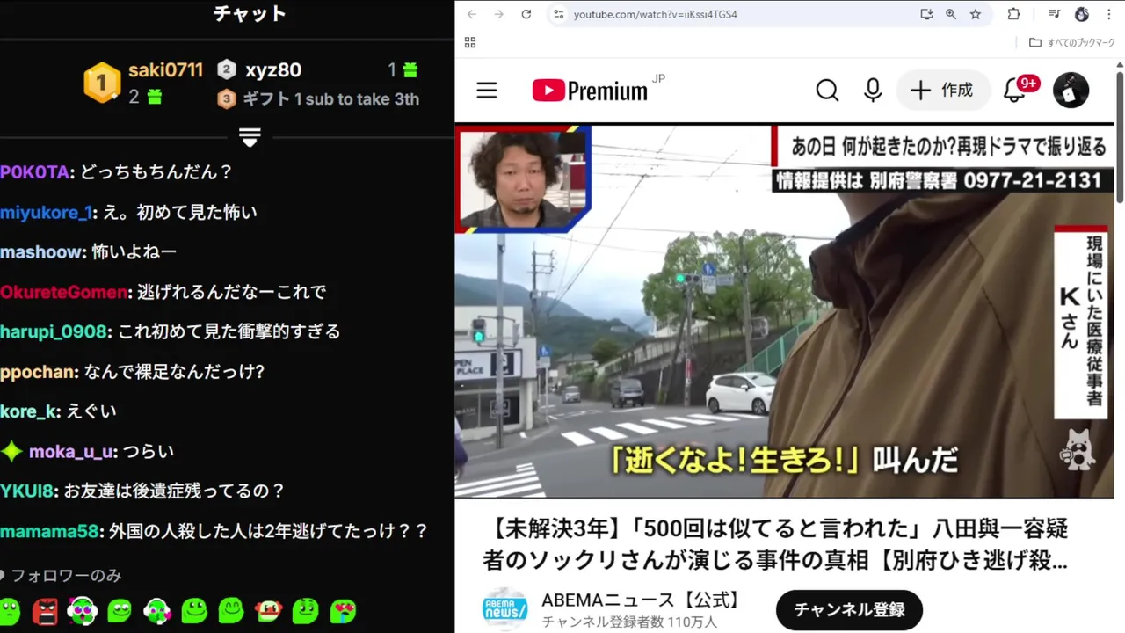Open miyukore_1 username in chat
Image resolution: width=1125 pixels, height=633 pixels.
(46, 213)
